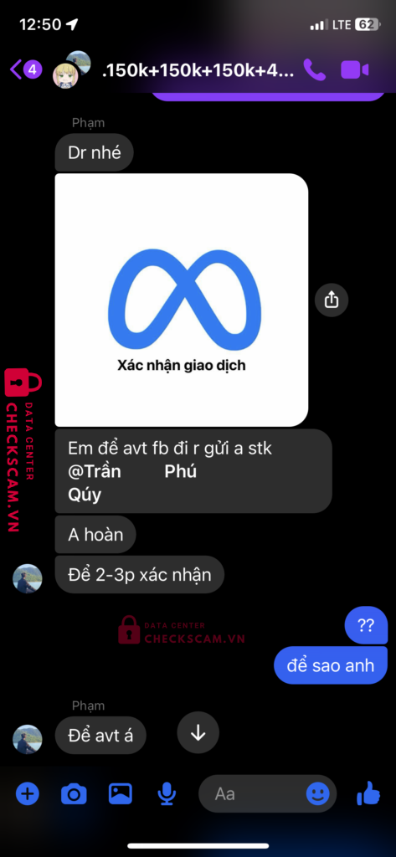Viewport: 396px width, 857px height.
Task: Open the emoji picker smiley
Action: [x=318, y=793]
